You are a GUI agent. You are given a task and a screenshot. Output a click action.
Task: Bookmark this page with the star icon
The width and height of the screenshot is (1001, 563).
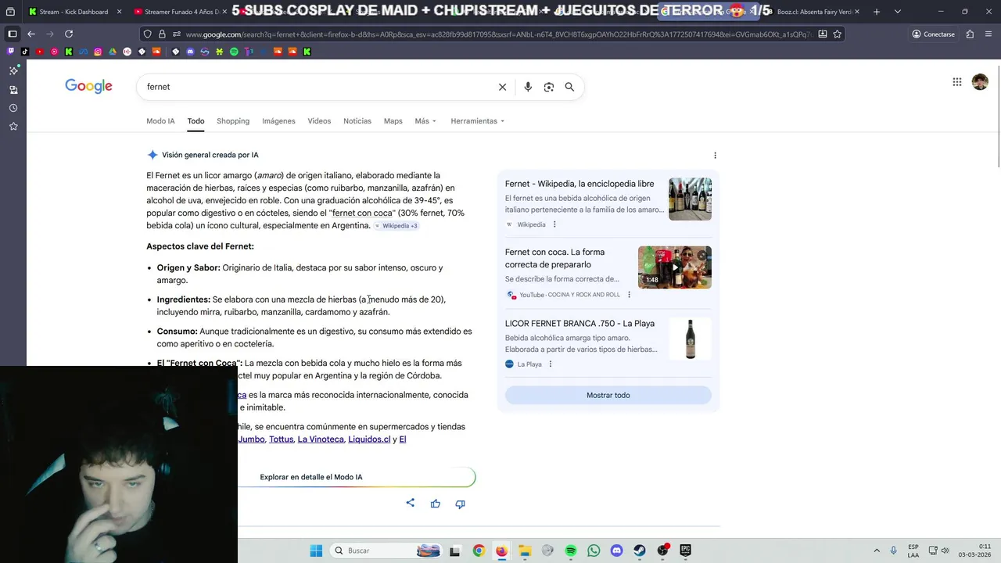coord(838,34)
